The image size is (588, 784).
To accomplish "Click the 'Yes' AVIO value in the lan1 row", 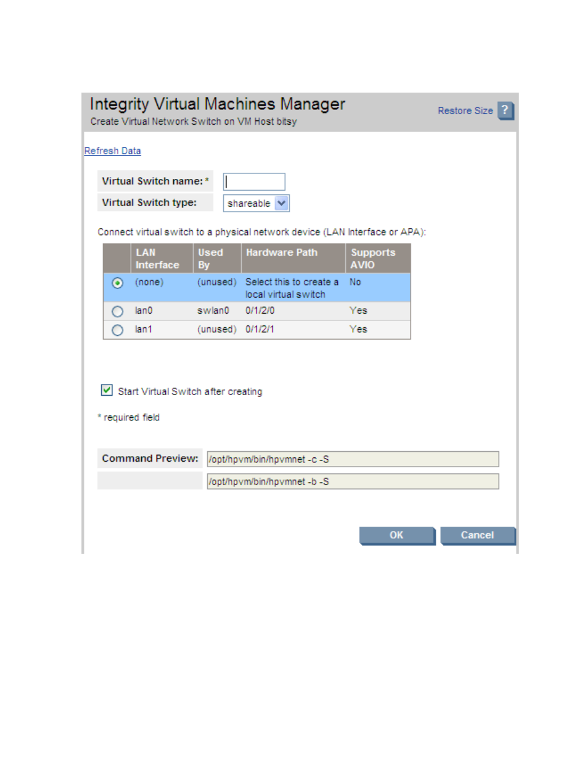I will (358, 329).
